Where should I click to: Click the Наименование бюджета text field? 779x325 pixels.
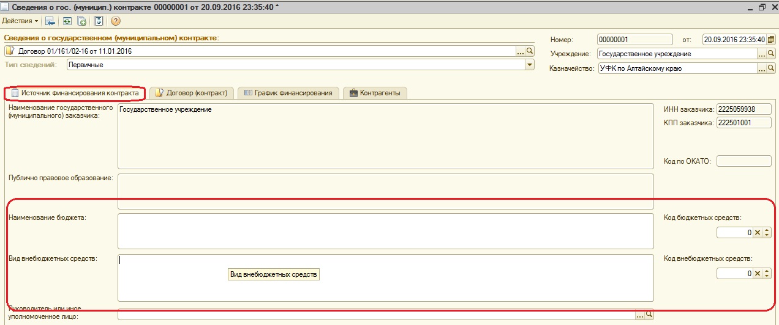click(385, 231)
